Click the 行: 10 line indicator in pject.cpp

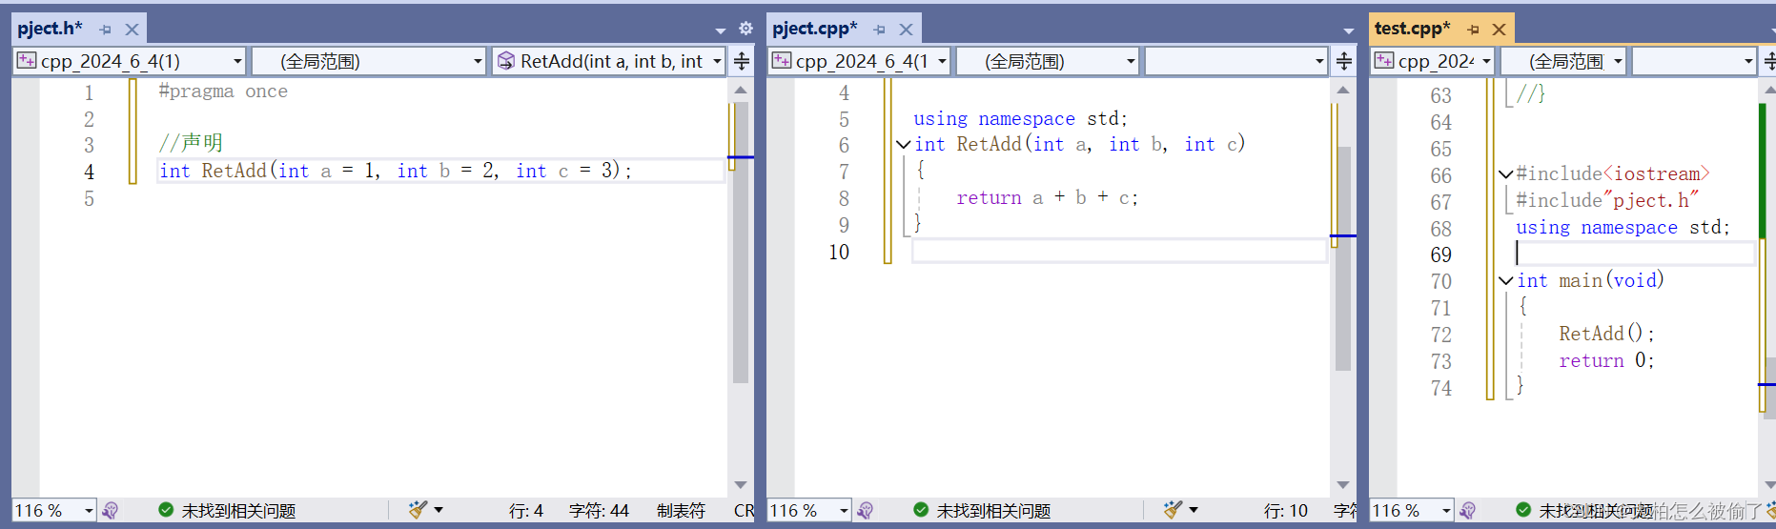[x=1286, y=511]
